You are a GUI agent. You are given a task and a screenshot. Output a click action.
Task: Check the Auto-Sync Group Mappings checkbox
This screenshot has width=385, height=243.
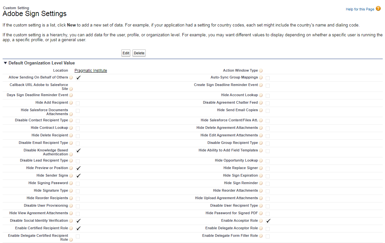coord(268,78)
